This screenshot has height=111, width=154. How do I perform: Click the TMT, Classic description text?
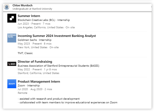(25, 53)
